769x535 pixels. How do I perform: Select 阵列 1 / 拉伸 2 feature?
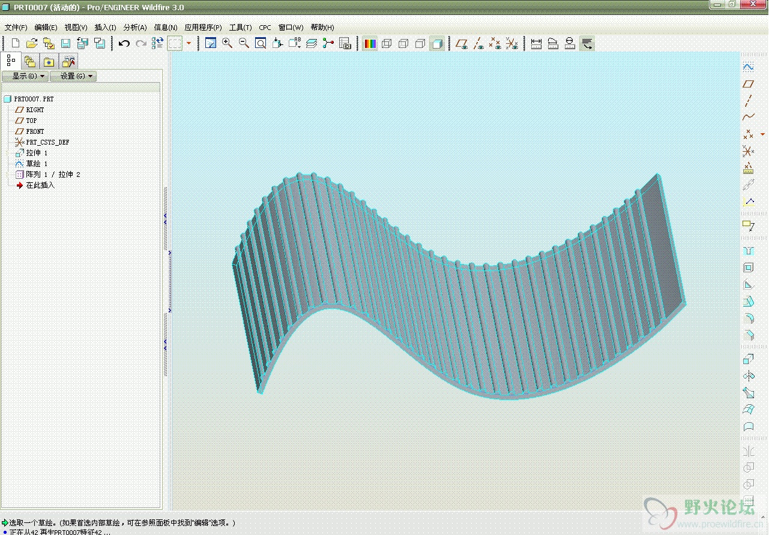[53, 175]
